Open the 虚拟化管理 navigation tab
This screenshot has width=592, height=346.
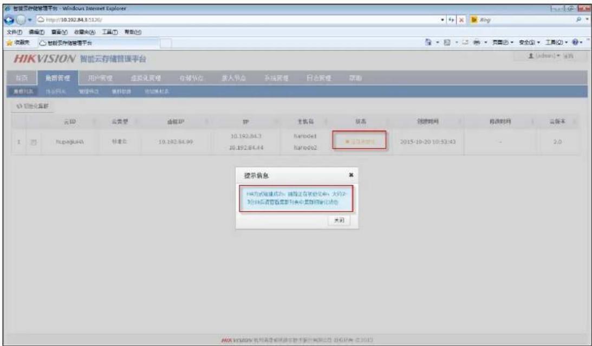(x=146, y=78)
